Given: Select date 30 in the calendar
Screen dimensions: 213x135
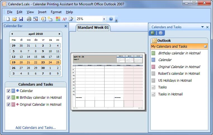Looking at the screenshot, I should (x=43, y=68).
